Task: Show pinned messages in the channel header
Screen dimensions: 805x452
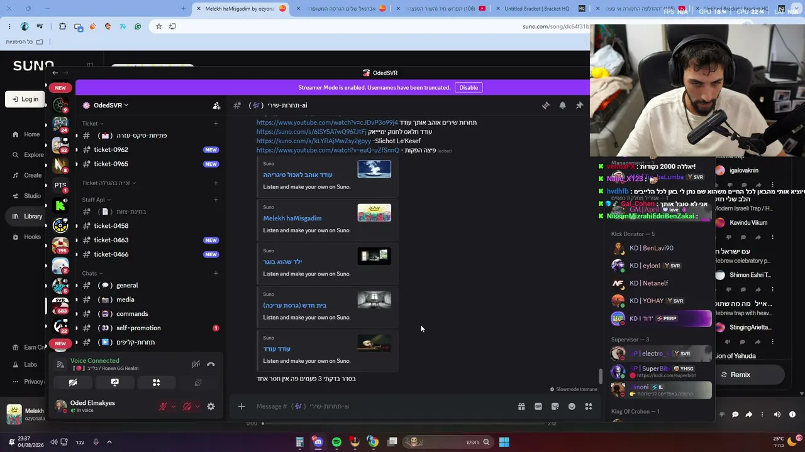Action: coord(580,105)
